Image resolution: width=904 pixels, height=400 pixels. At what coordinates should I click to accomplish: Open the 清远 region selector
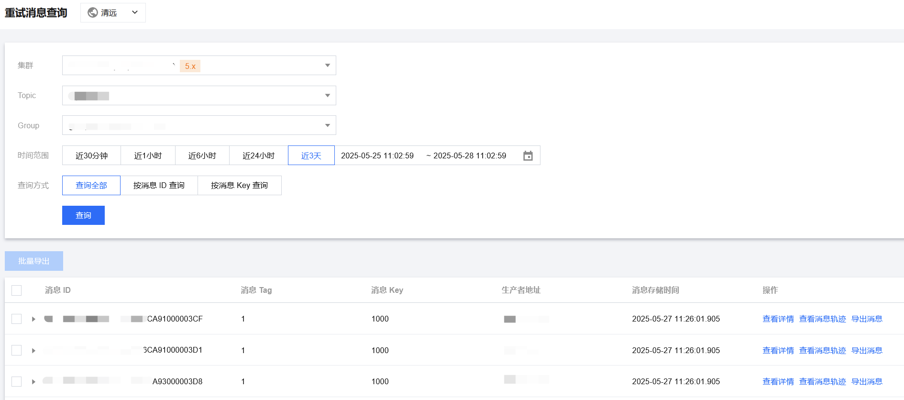[113, 13]
